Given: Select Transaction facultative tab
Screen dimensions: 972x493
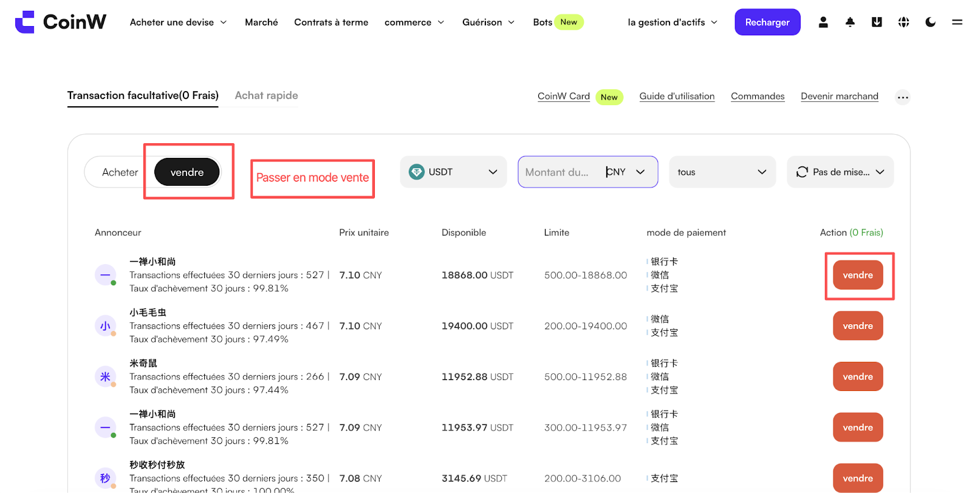Looking at the screenshot, I should pos(143,95).
